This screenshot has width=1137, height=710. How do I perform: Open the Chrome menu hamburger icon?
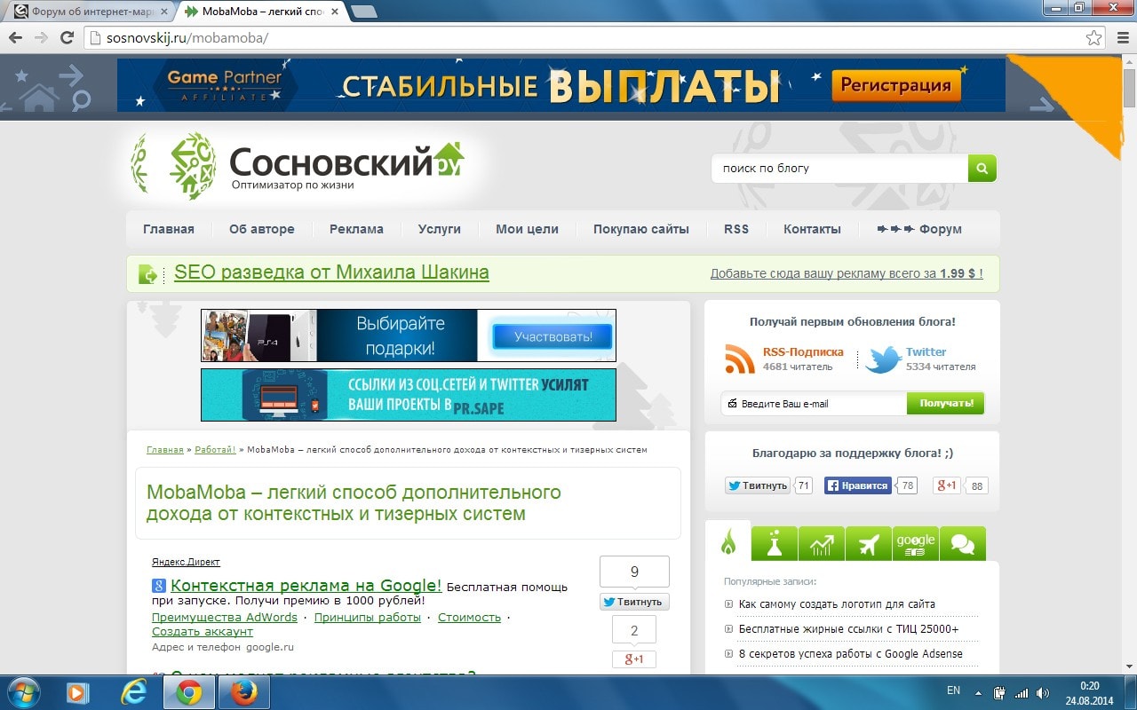tap(1120, 38)
